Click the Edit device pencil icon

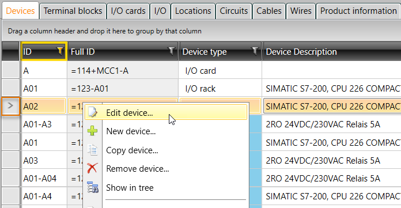click(93, 112)
